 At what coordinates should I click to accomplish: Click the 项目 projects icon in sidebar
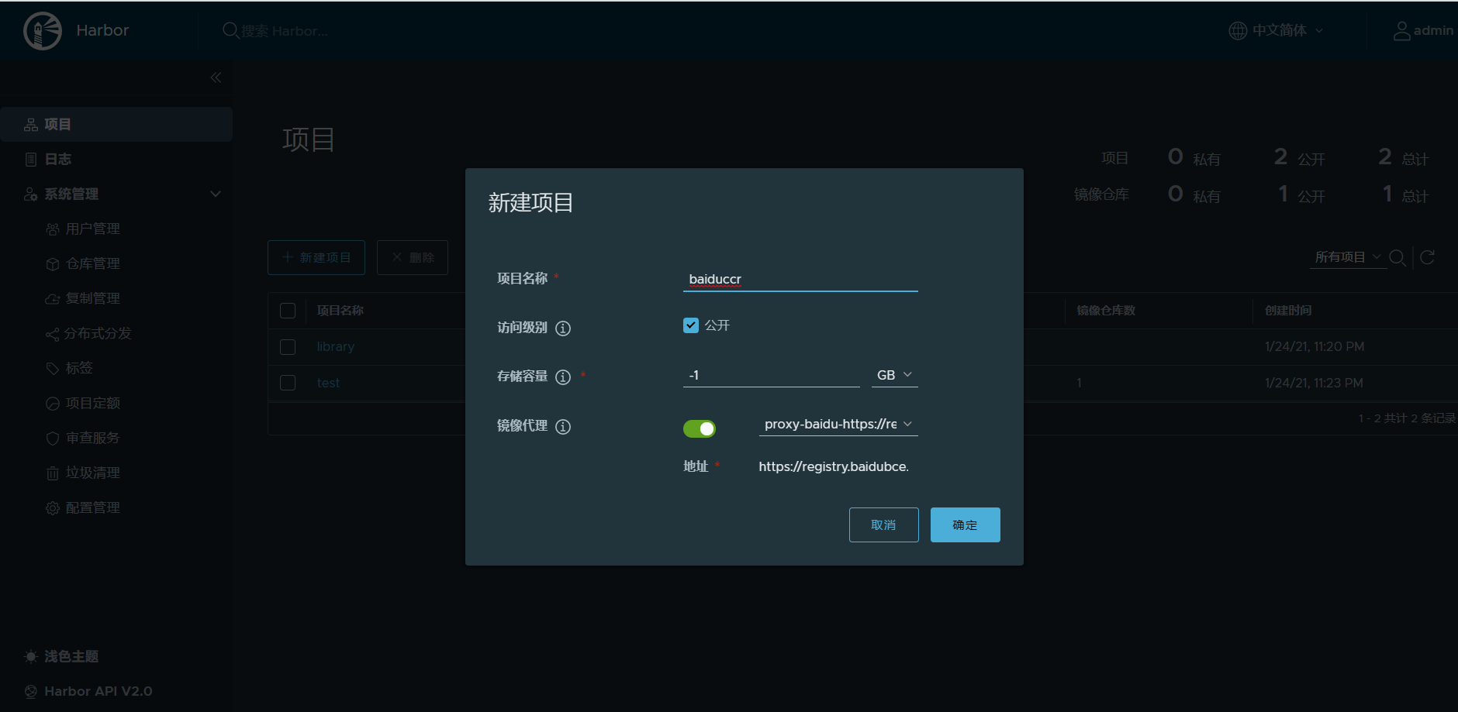pyautogui.click(x=31, y=124)
